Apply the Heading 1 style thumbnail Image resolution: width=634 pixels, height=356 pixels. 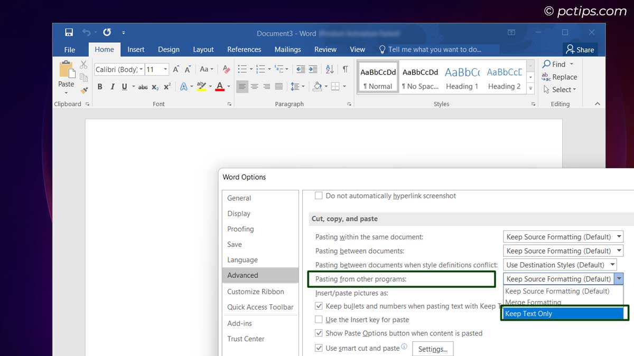point(462,78)
